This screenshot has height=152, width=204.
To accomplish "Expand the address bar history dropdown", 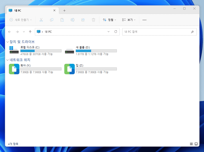I will pos(108,32).
